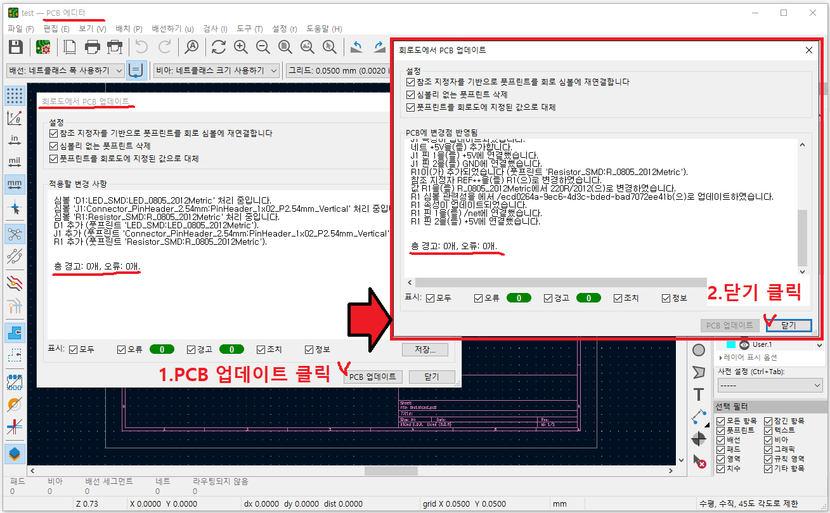Screen dimensions: 830x513
Task: Open the '설정 (r)' menu
Action: coord(284,29)
